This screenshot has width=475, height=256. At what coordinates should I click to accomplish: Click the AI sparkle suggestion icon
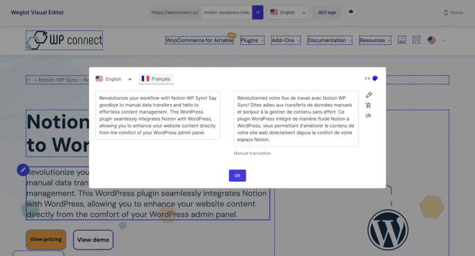(369, 95)
